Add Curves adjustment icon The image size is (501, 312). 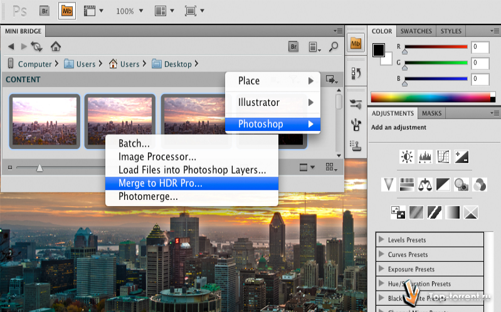443,157
